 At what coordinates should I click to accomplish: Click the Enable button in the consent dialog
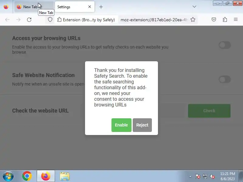[121, 125]
